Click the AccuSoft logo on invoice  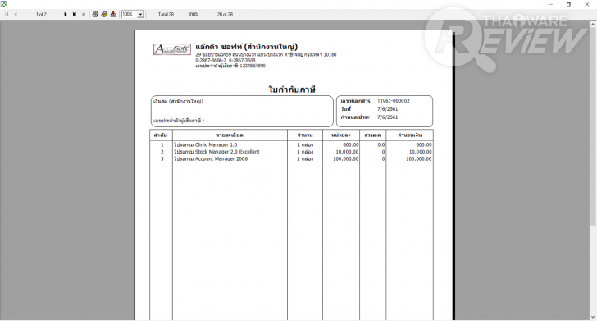coord(171,49)
